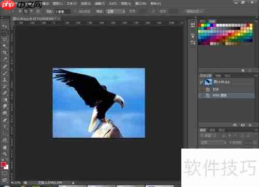Screen dimensions: 259x187
Task: Toggle Quick Mask mode in the toolbox
Action: 5,173
